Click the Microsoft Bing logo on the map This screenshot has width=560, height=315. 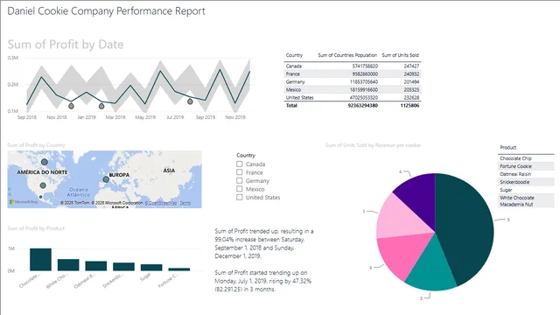click(x=24, y=202)
